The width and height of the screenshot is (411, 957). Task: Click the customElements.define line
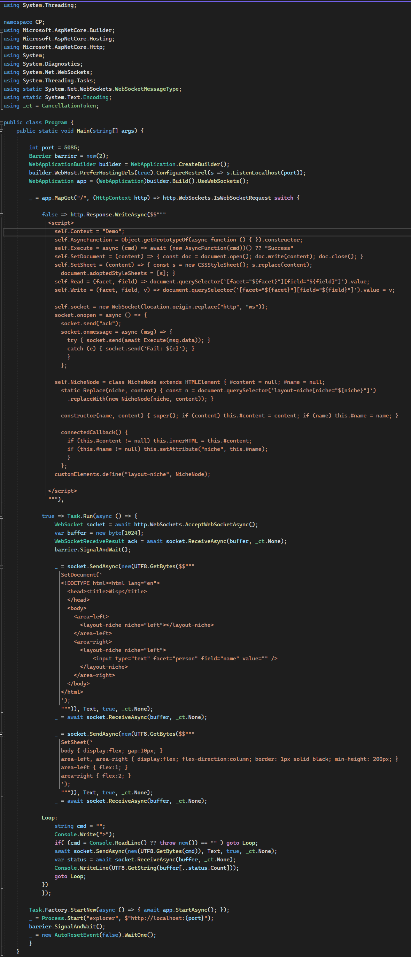(x=132, y=474)
